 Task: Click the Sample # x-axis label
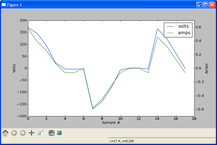tap(111, 123)
